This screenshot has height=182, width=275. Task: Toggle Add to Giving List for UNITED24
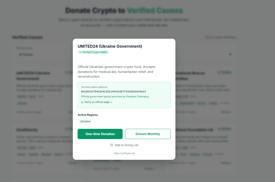click(x=124, y=145)
